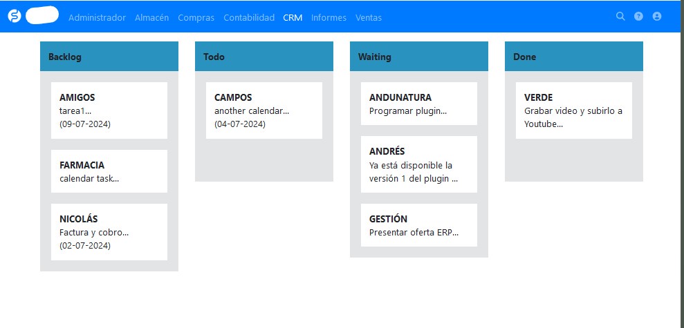Open the help question mark icon
This screenshot has width=684, height=328.
click(x=638, y=17)
